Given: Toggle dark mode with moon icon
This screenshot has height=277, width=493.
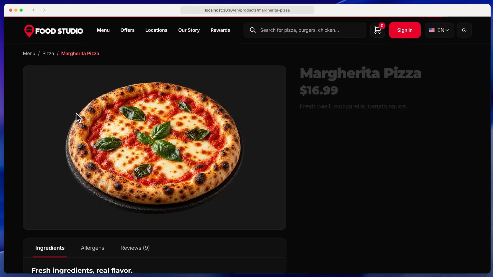Looking at the screenshot, I should tap(464, 30).
